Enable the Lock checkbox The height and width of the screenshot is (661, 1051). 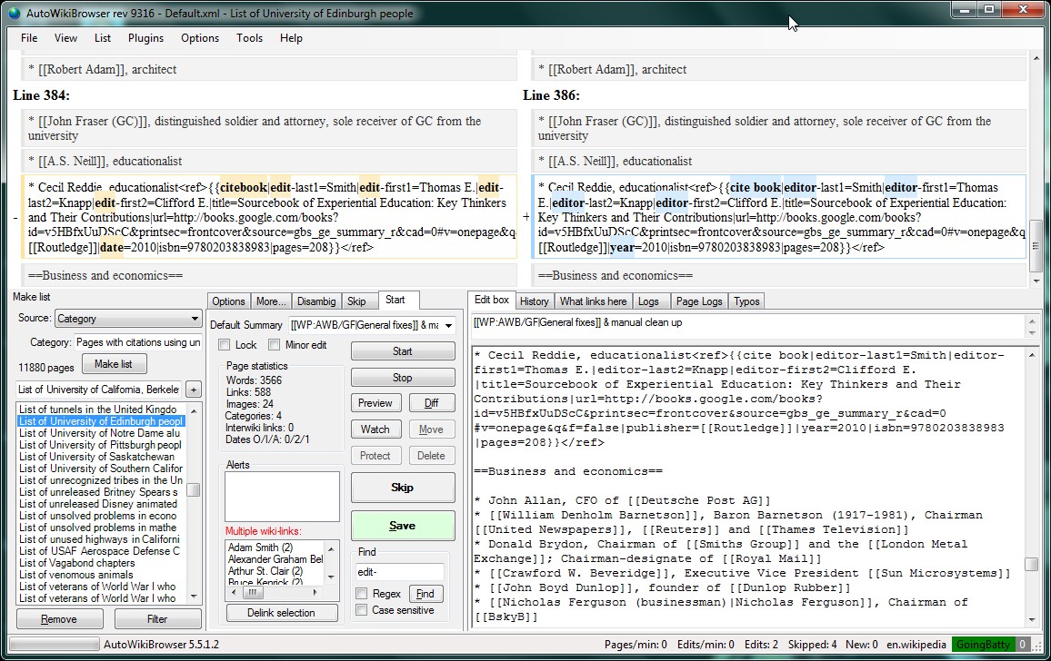point(225,345)
